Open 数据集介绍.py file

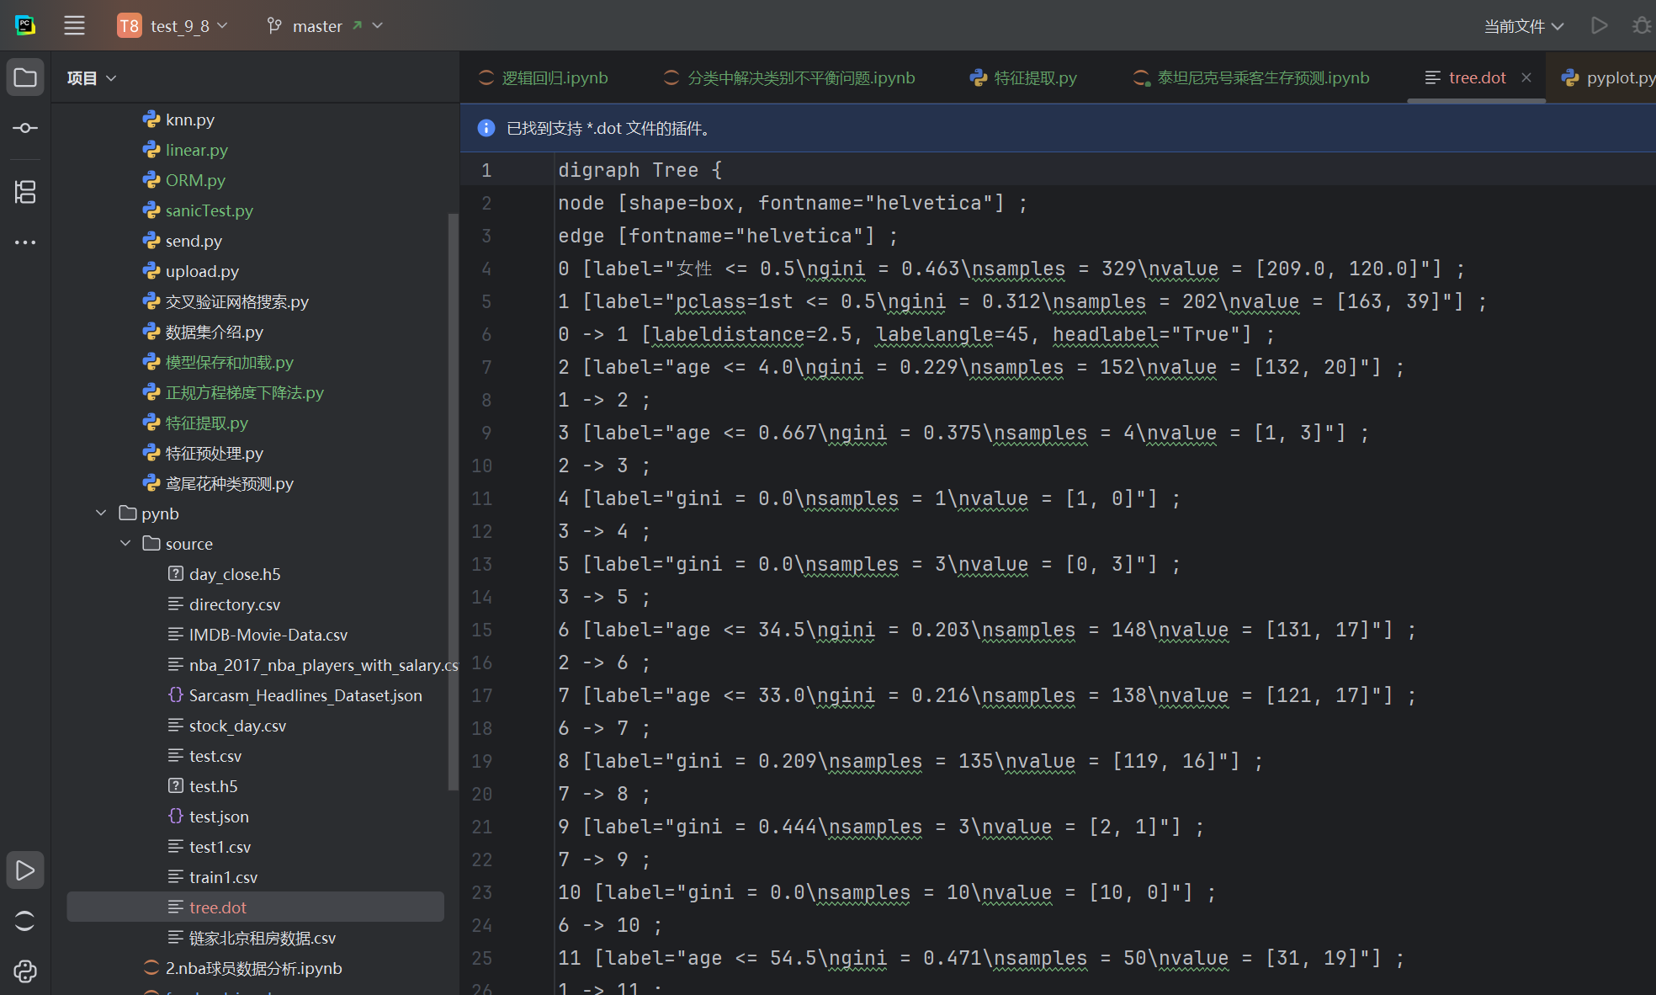pyautogui.click(x=214, y=332)
